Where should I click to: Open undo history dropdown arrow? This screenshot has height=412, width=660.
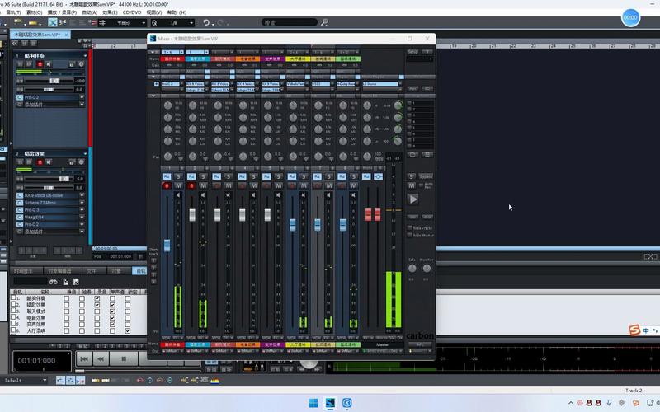tap(213, 24)
